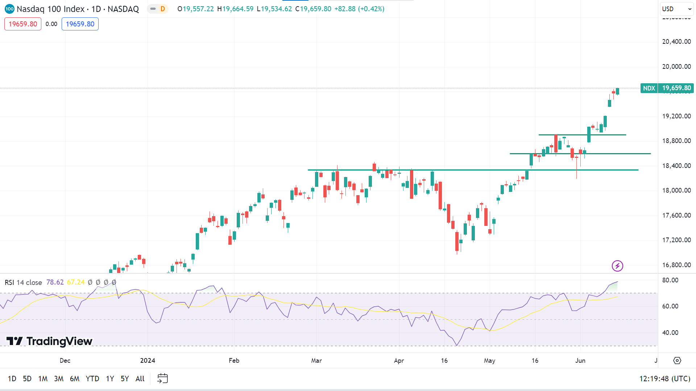The width and height of the screenshot is (696, 391).
Task: Click the close value C19,659.80
Action: coord(313,9)
